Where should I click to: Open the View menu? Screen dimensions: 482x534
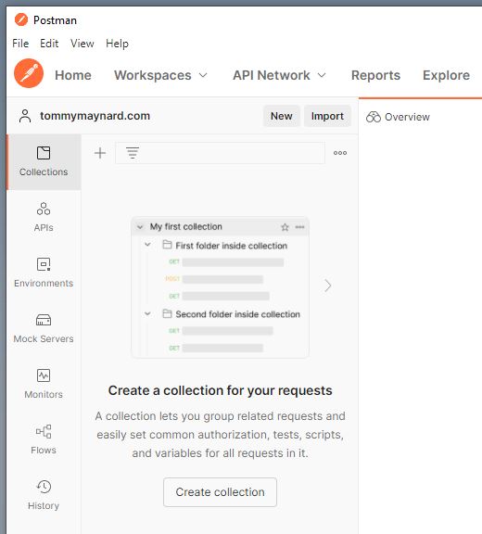click(82, 44)
